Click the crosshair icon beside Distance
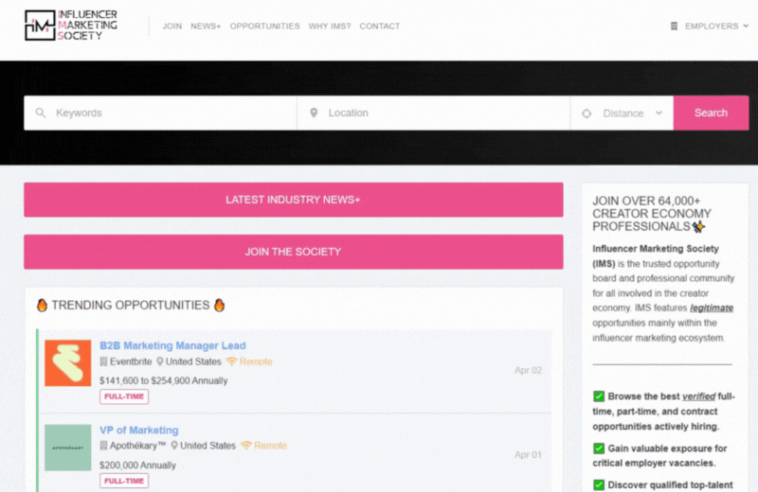 pos(586,114)
